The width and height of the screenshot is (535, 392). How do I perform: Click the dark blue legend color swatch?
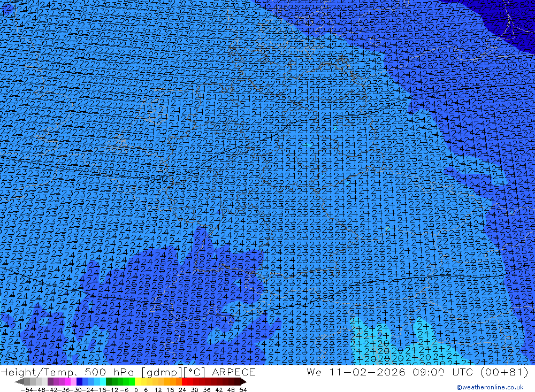[79, 382]
